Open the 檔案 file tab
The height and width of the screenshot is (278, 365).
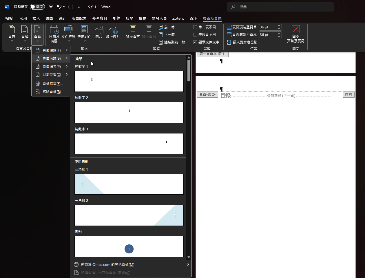(9, 18)
